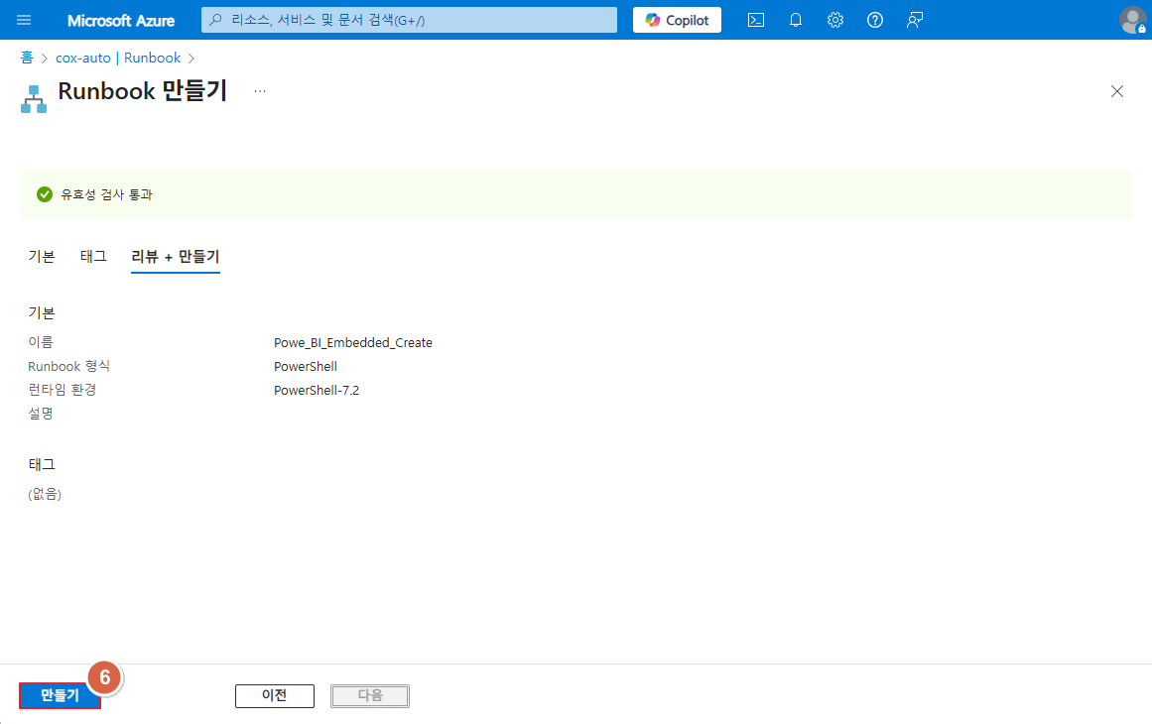Open the help question mark menu
Viewport: 1152px width, 724px height.
[875, 20]
